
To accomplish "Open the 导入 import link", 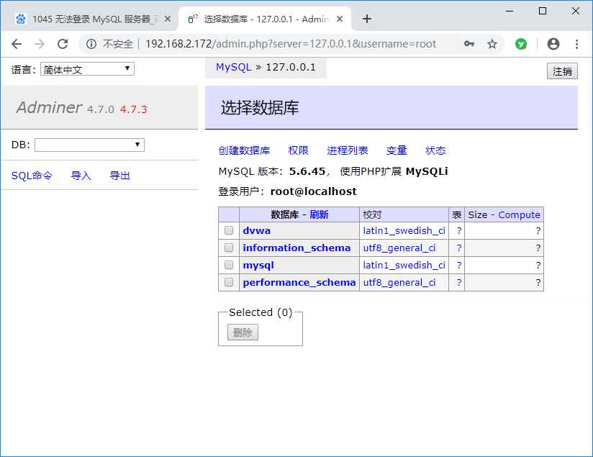I will point(81,176).
